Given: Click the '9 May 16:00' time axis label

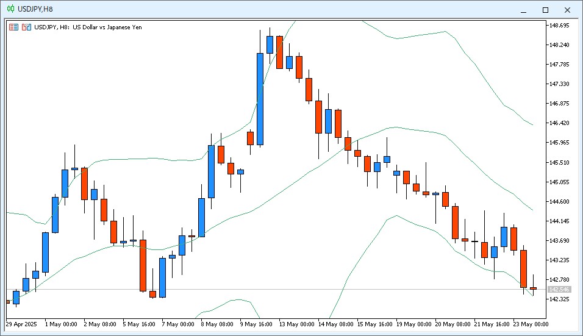Looking at the screenshot, I should (x=256, y=324).
